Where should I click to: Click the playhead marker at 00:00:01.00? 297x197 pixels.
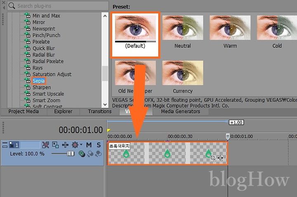tap(228, 136)
